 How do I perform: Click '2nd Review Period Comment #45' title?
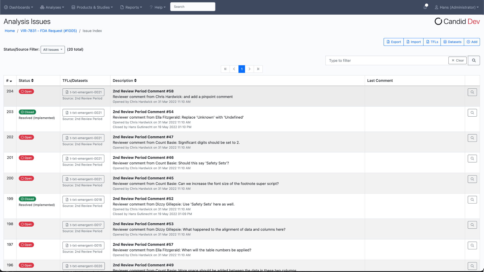[143, 178]
